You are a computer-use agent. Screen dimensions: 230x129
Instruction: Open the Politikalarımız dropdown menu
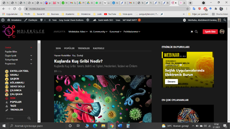click(x=132, y=32)
